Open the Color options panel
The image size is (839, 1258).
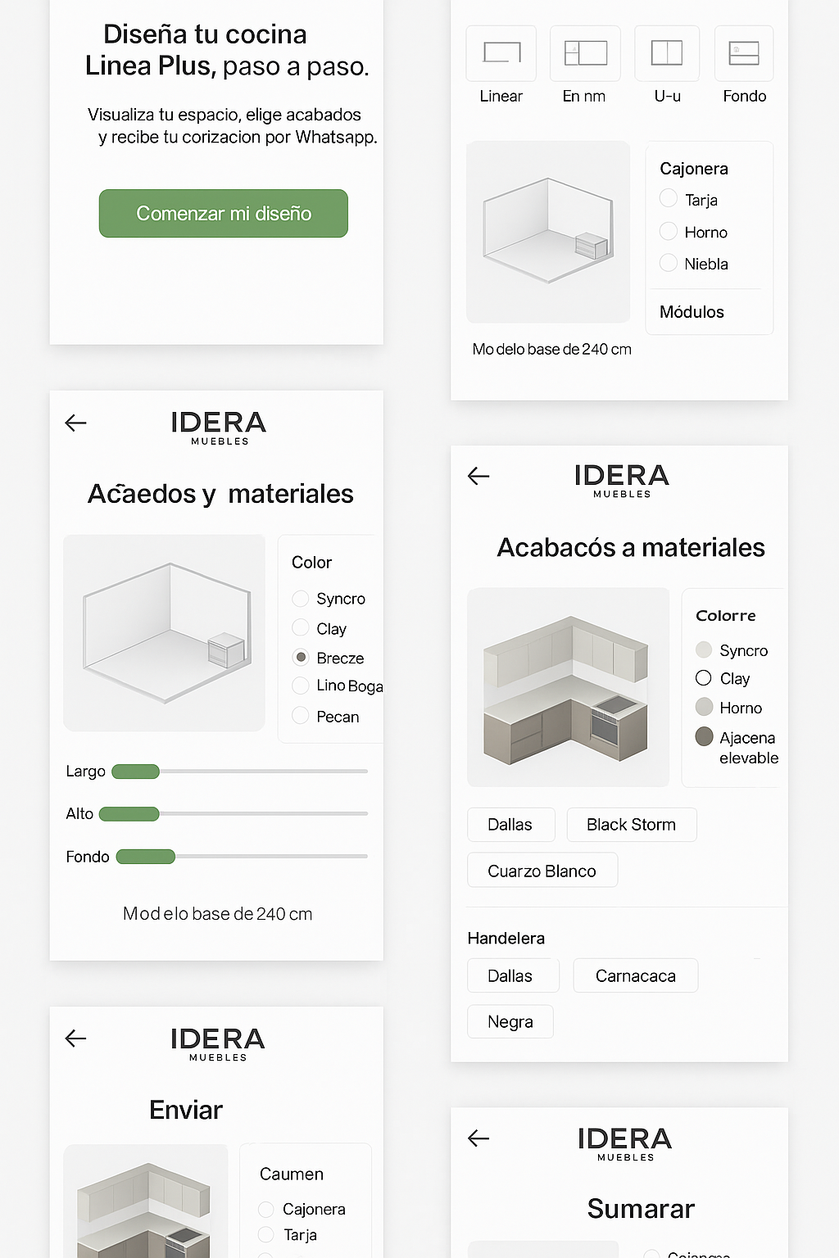[311, 562]
